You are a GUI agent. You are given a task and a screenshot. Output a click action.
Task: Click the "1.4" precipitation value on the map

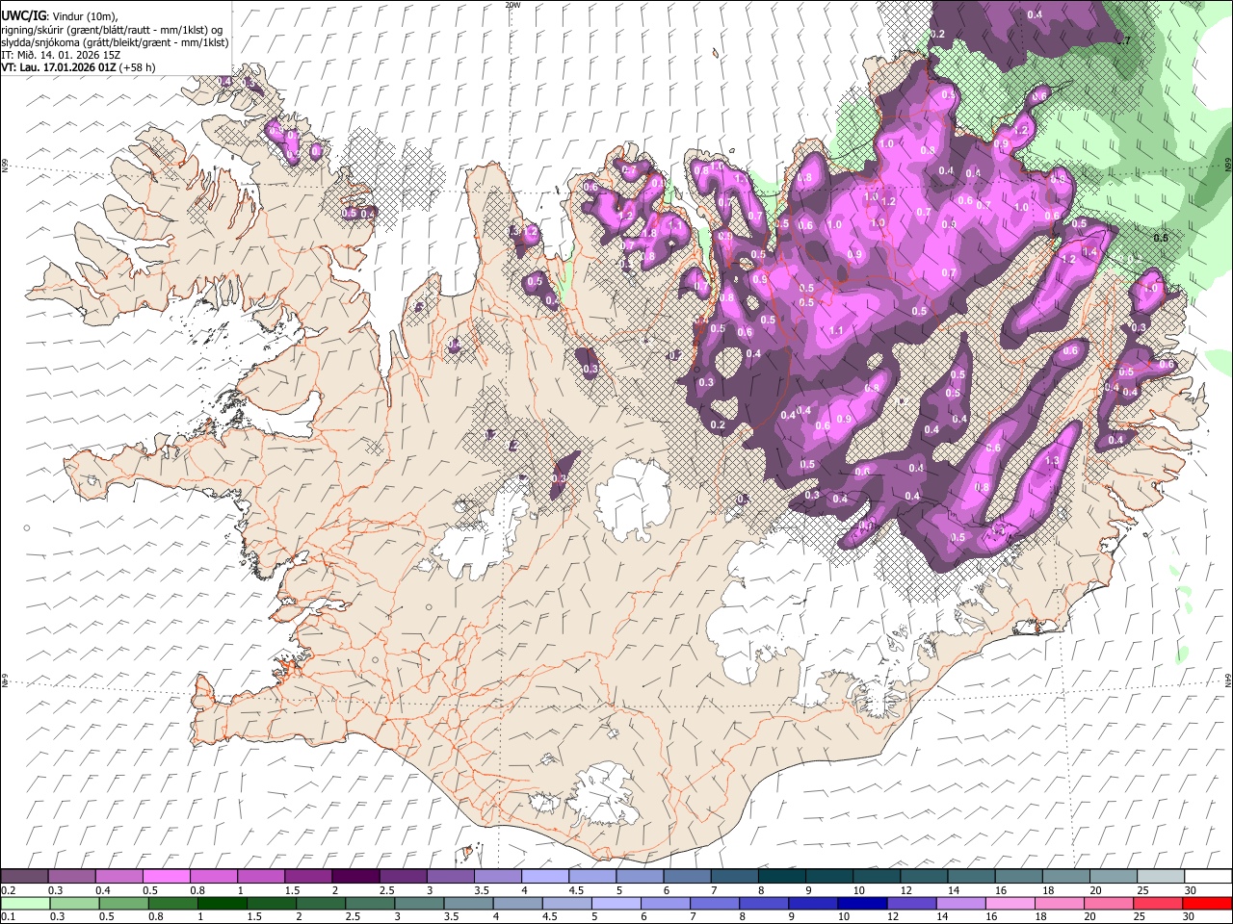(1089, 252)
